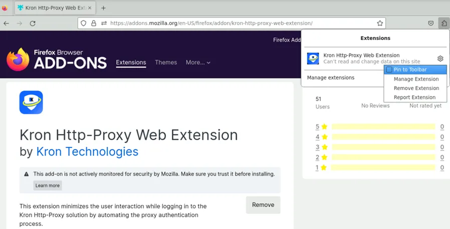Click the Firefox Browser ADD-ONS logo
450x229 pixels.
point(57,59)
